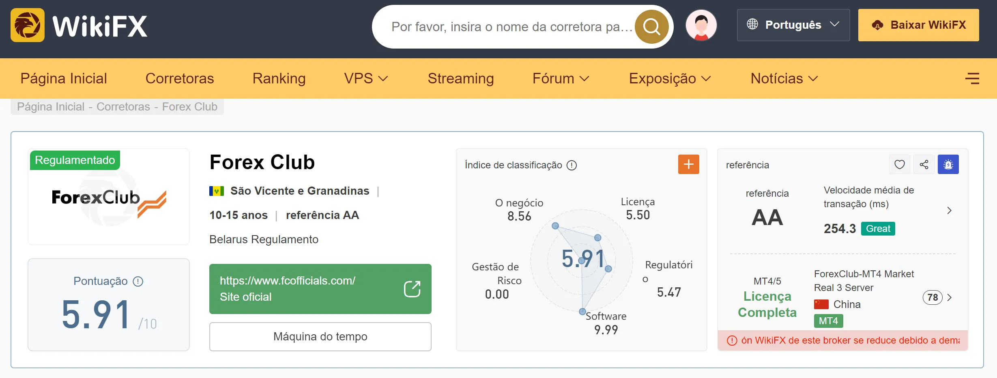The height and width of the screenshot is (378, 997).
Task: Click the red warning notice icon
Action: (732, 341)
